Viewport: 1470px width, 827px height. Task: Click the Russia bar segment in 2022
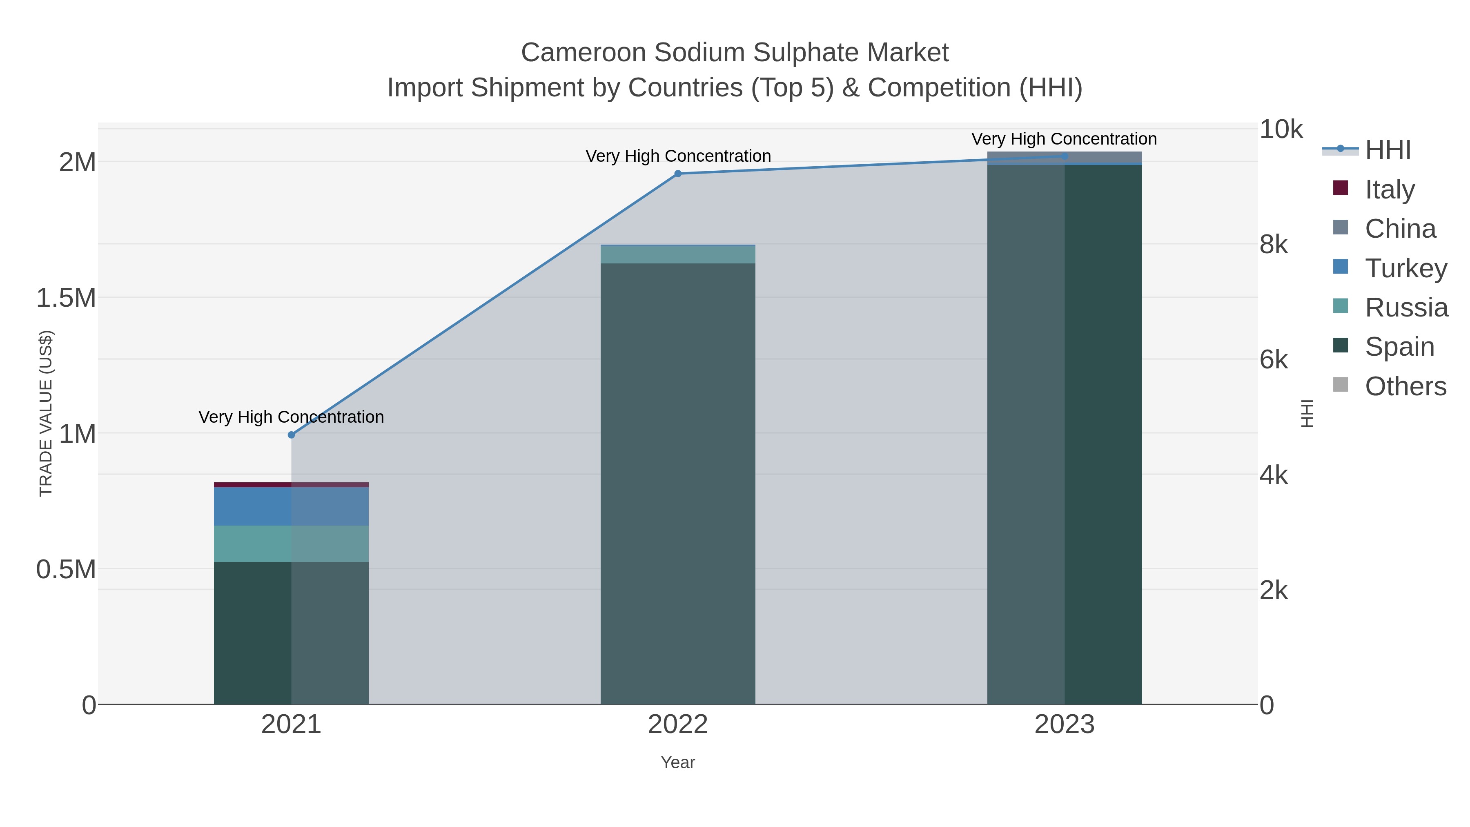(x=678, y=255)
